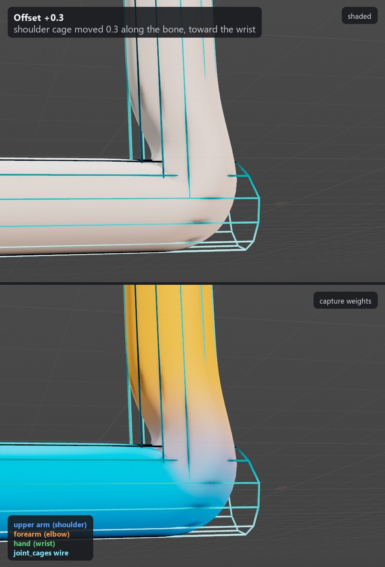
Task: Select the "joint_cages wire" legend entry
Action: tap(41, 553)
